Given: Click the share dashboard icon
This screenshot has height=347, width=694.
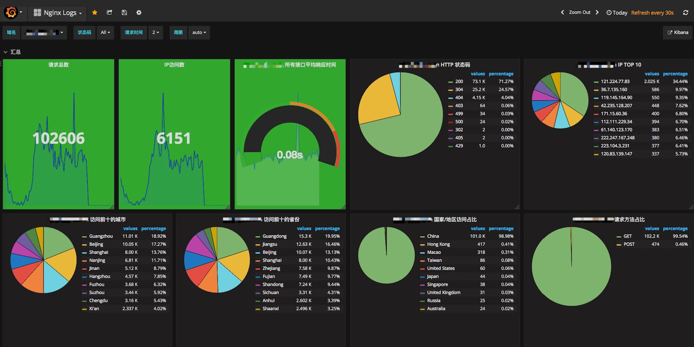Looking at the screenshot, I should click(109, 12).
